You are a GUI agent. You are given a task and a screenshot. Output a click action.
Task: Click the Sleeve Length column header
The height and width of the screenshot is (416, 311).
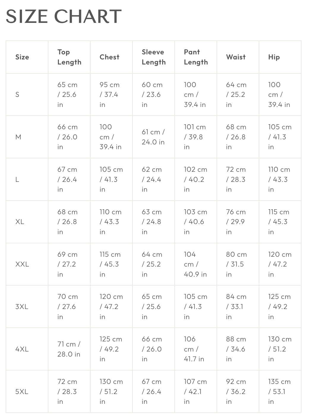154,57
